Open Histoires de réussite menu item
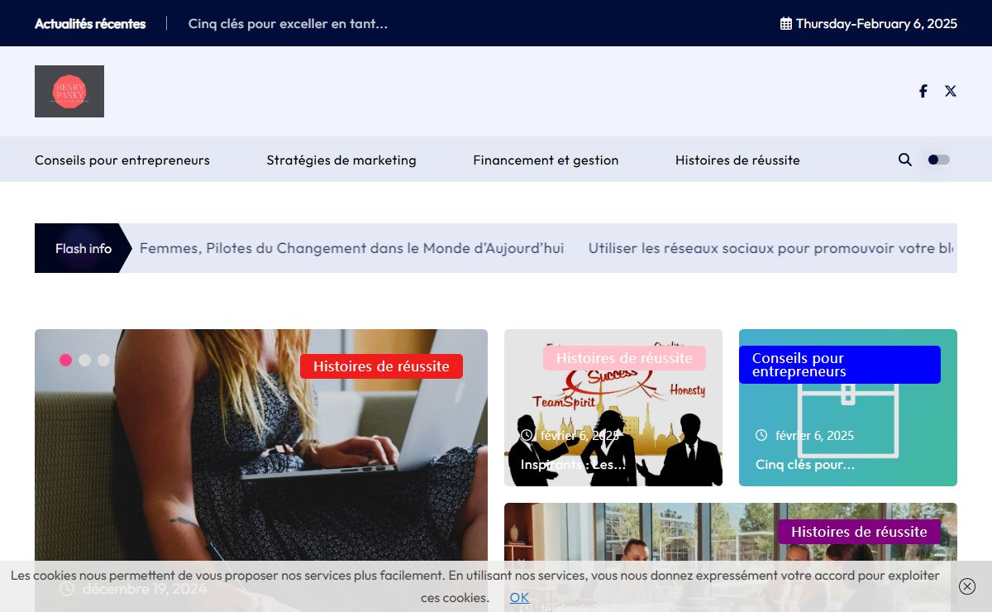The height and width of the screenshot is (612, 992). click(737, 160)
